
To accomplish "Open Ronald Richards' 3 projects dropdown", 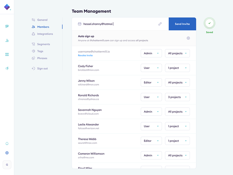I will click(x=177, y=97).
